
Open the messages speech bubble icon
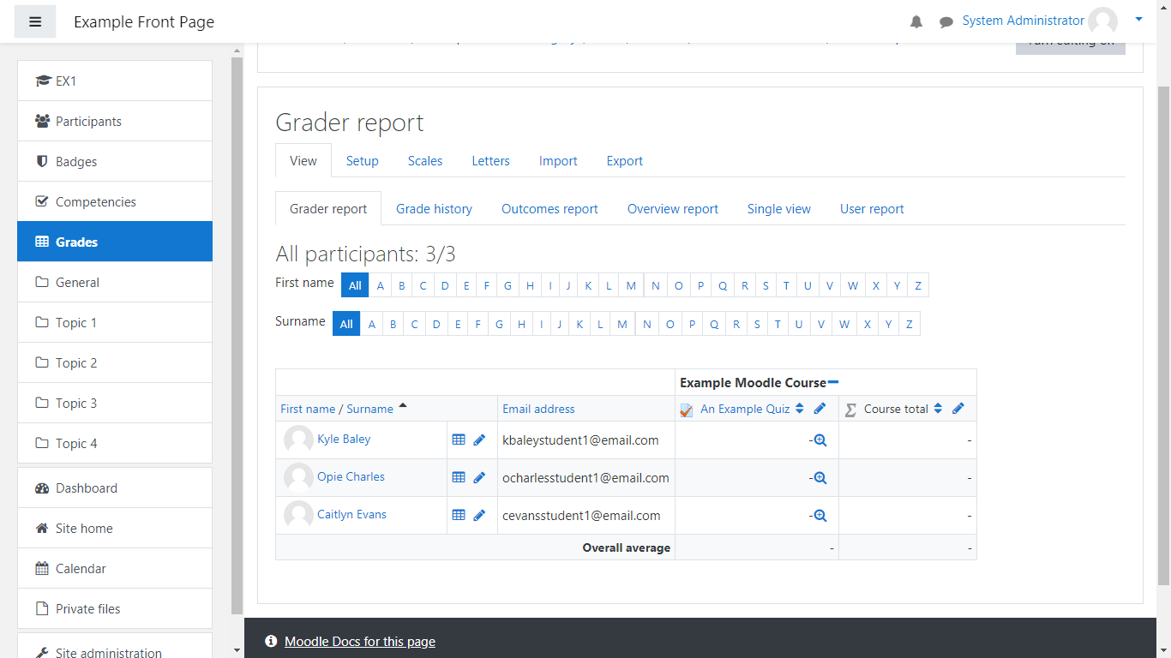tap(946, 21)
